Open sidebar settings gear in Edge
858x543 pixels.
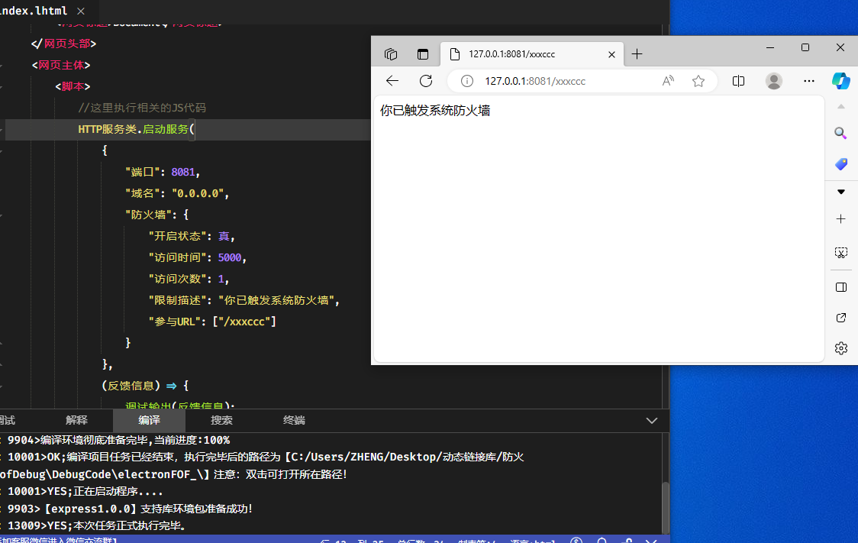tap(841, 348)
